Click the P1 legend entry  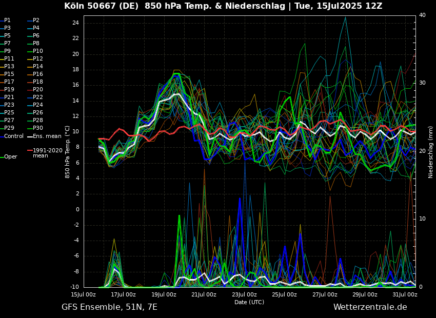[7, 21]
